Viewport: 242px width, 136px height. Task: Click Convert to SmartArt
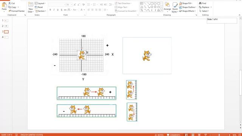[x=126, y=11]
